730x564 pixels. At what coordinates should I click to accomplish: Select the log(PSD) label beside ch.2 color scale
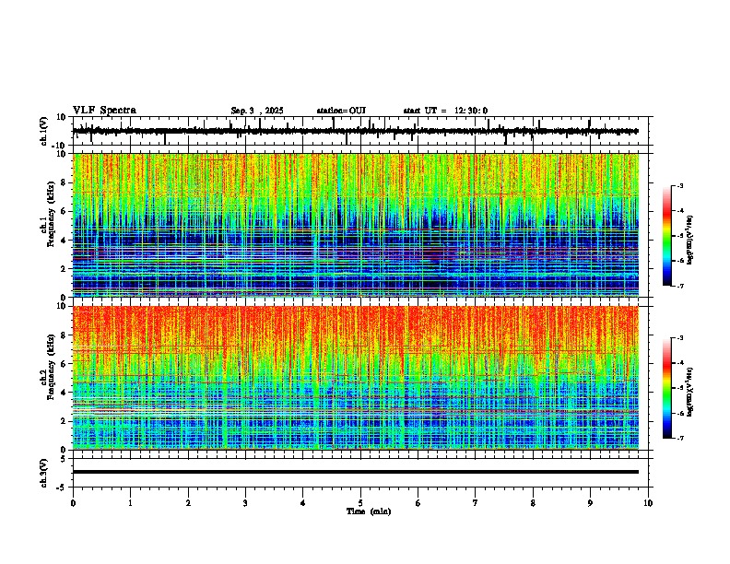689,393
